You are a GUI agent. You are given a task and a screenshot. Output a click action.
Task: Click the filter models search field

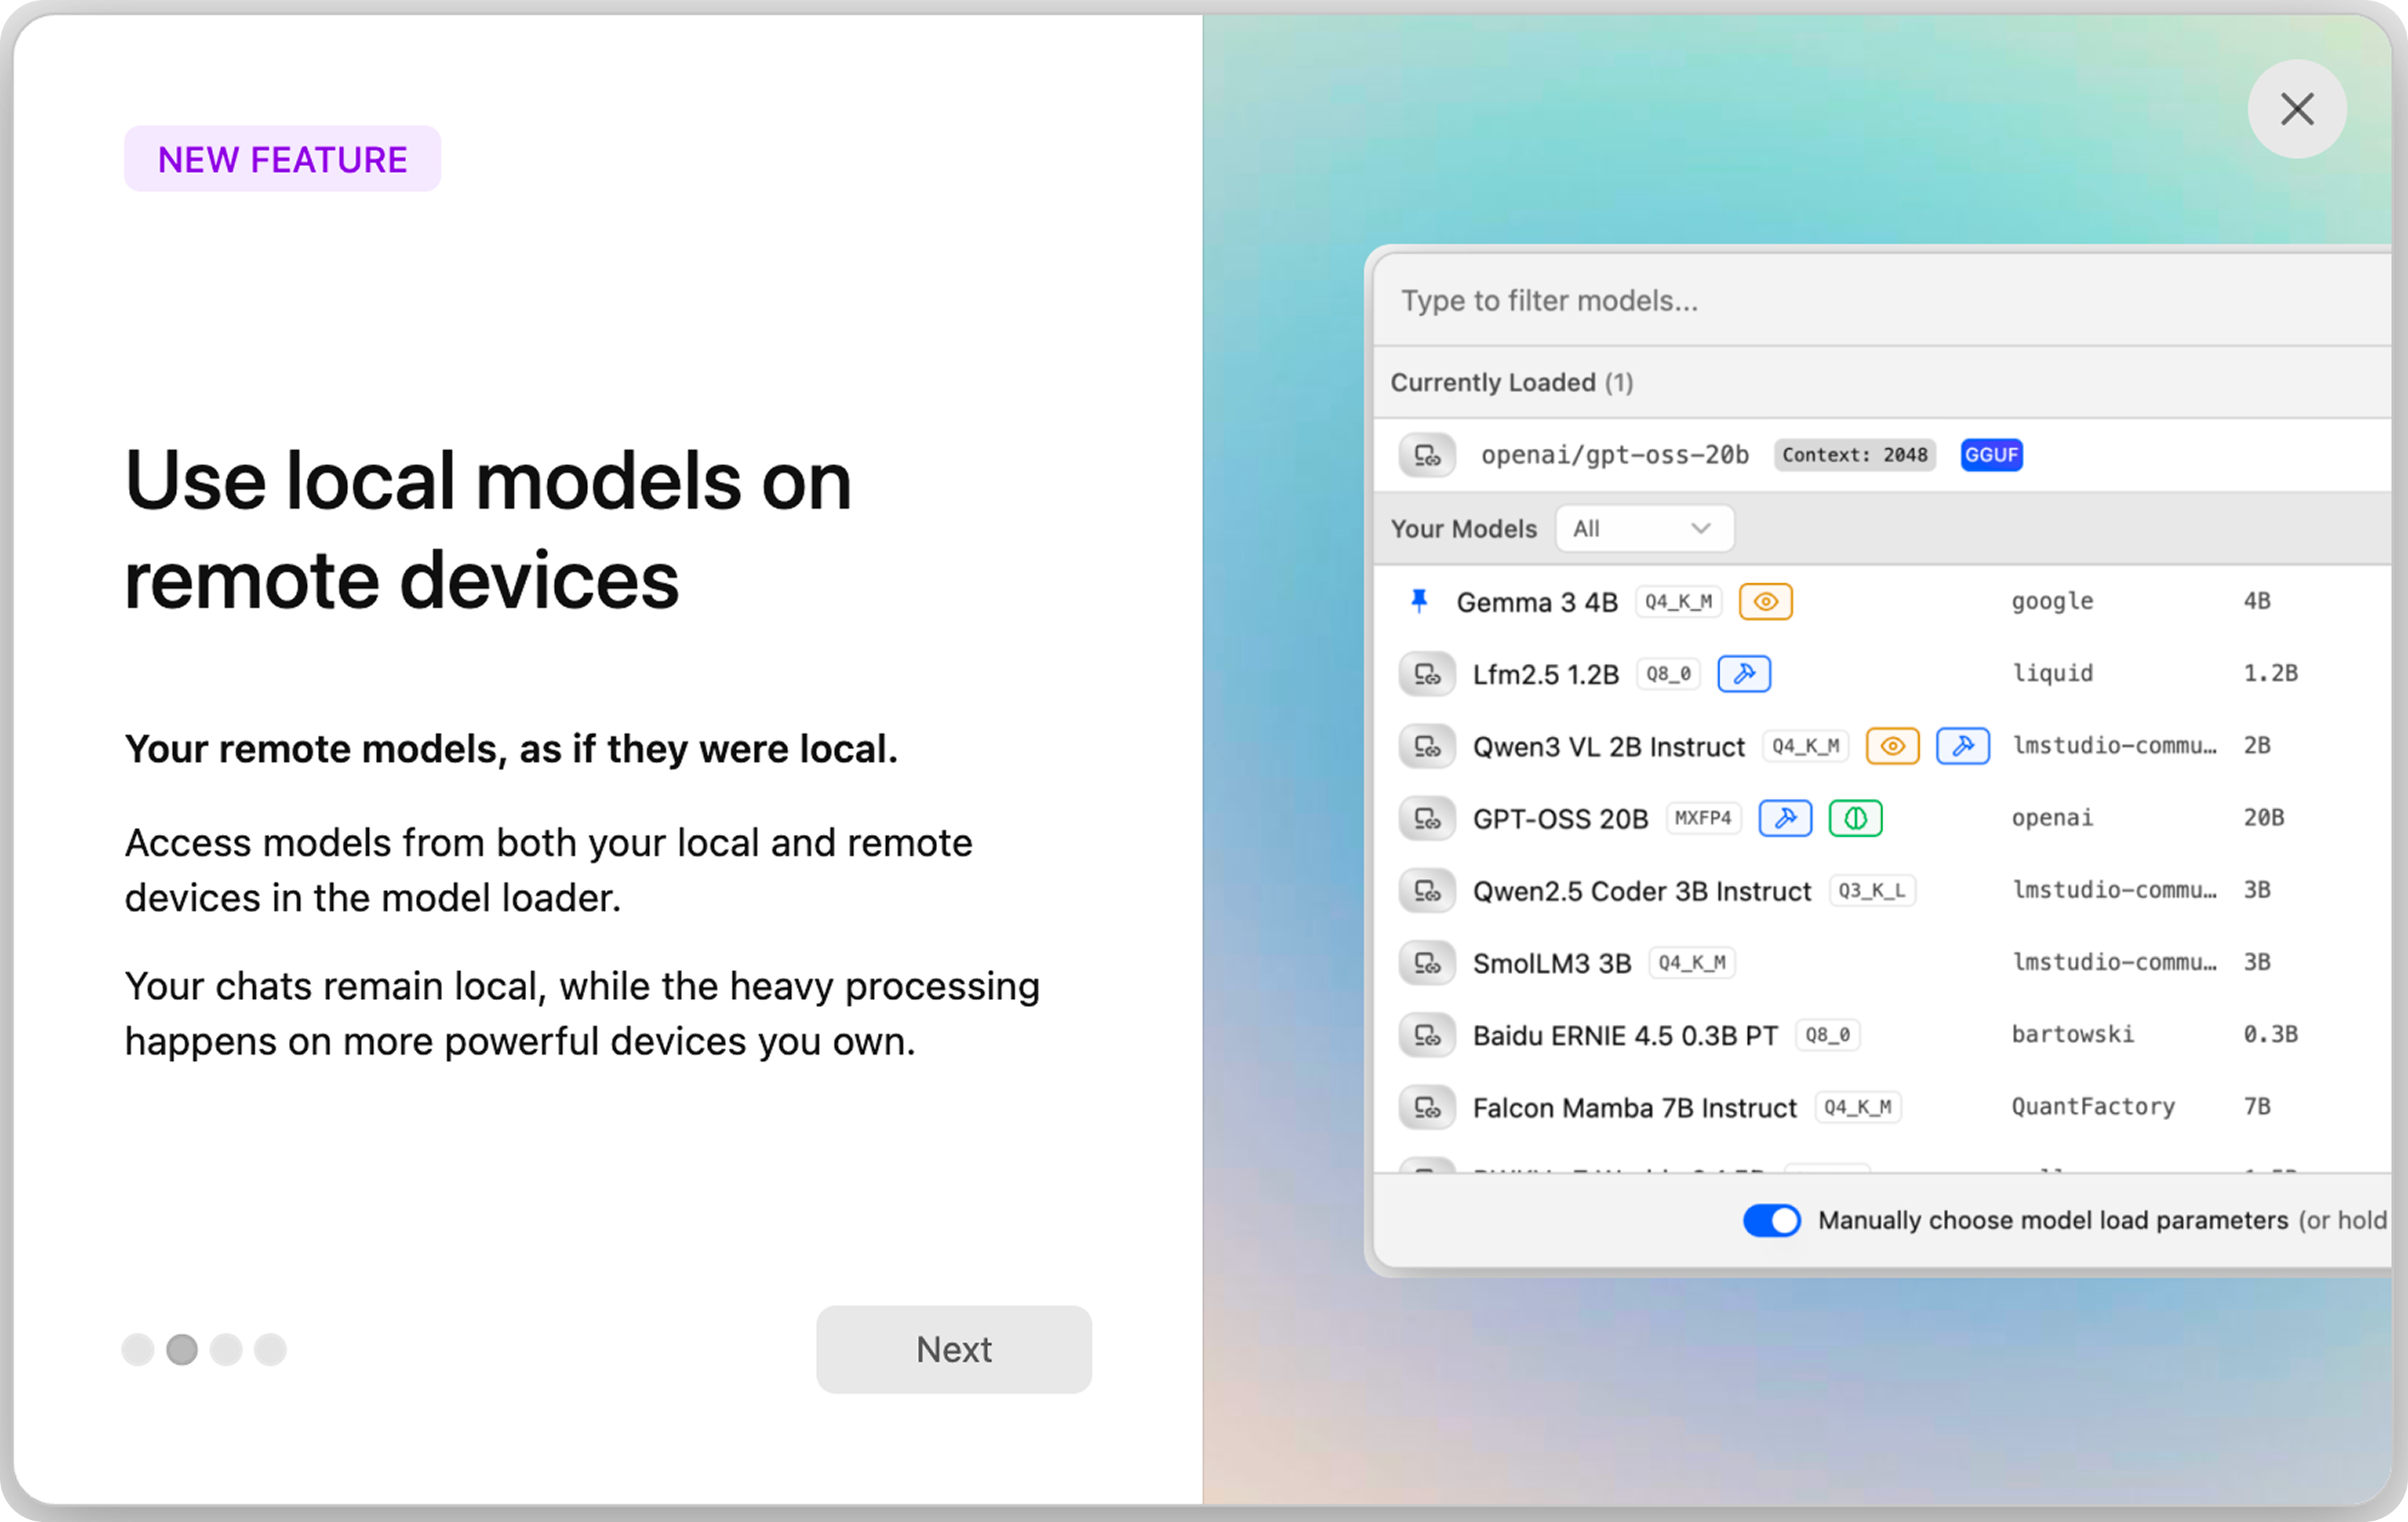tap(1880, 301)
